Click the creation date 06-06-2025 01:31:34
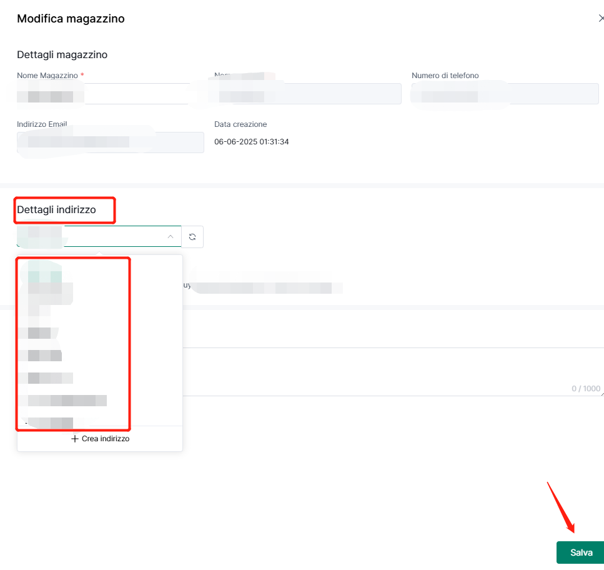 click(252, 142)
